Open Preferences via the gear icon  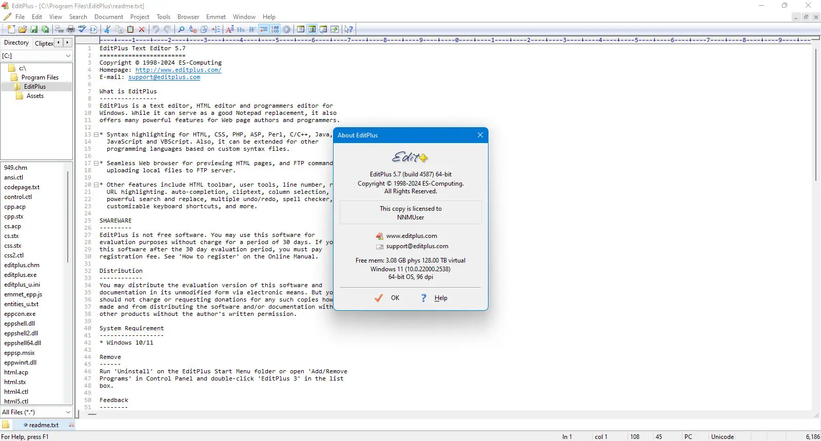(287, 29)
